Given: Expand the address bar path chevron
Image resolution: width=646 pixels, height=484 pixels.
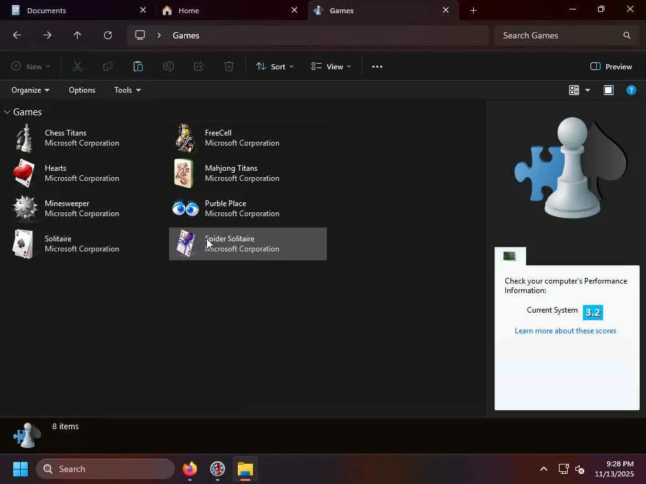Looking at the screenshot, I should 159,35.
